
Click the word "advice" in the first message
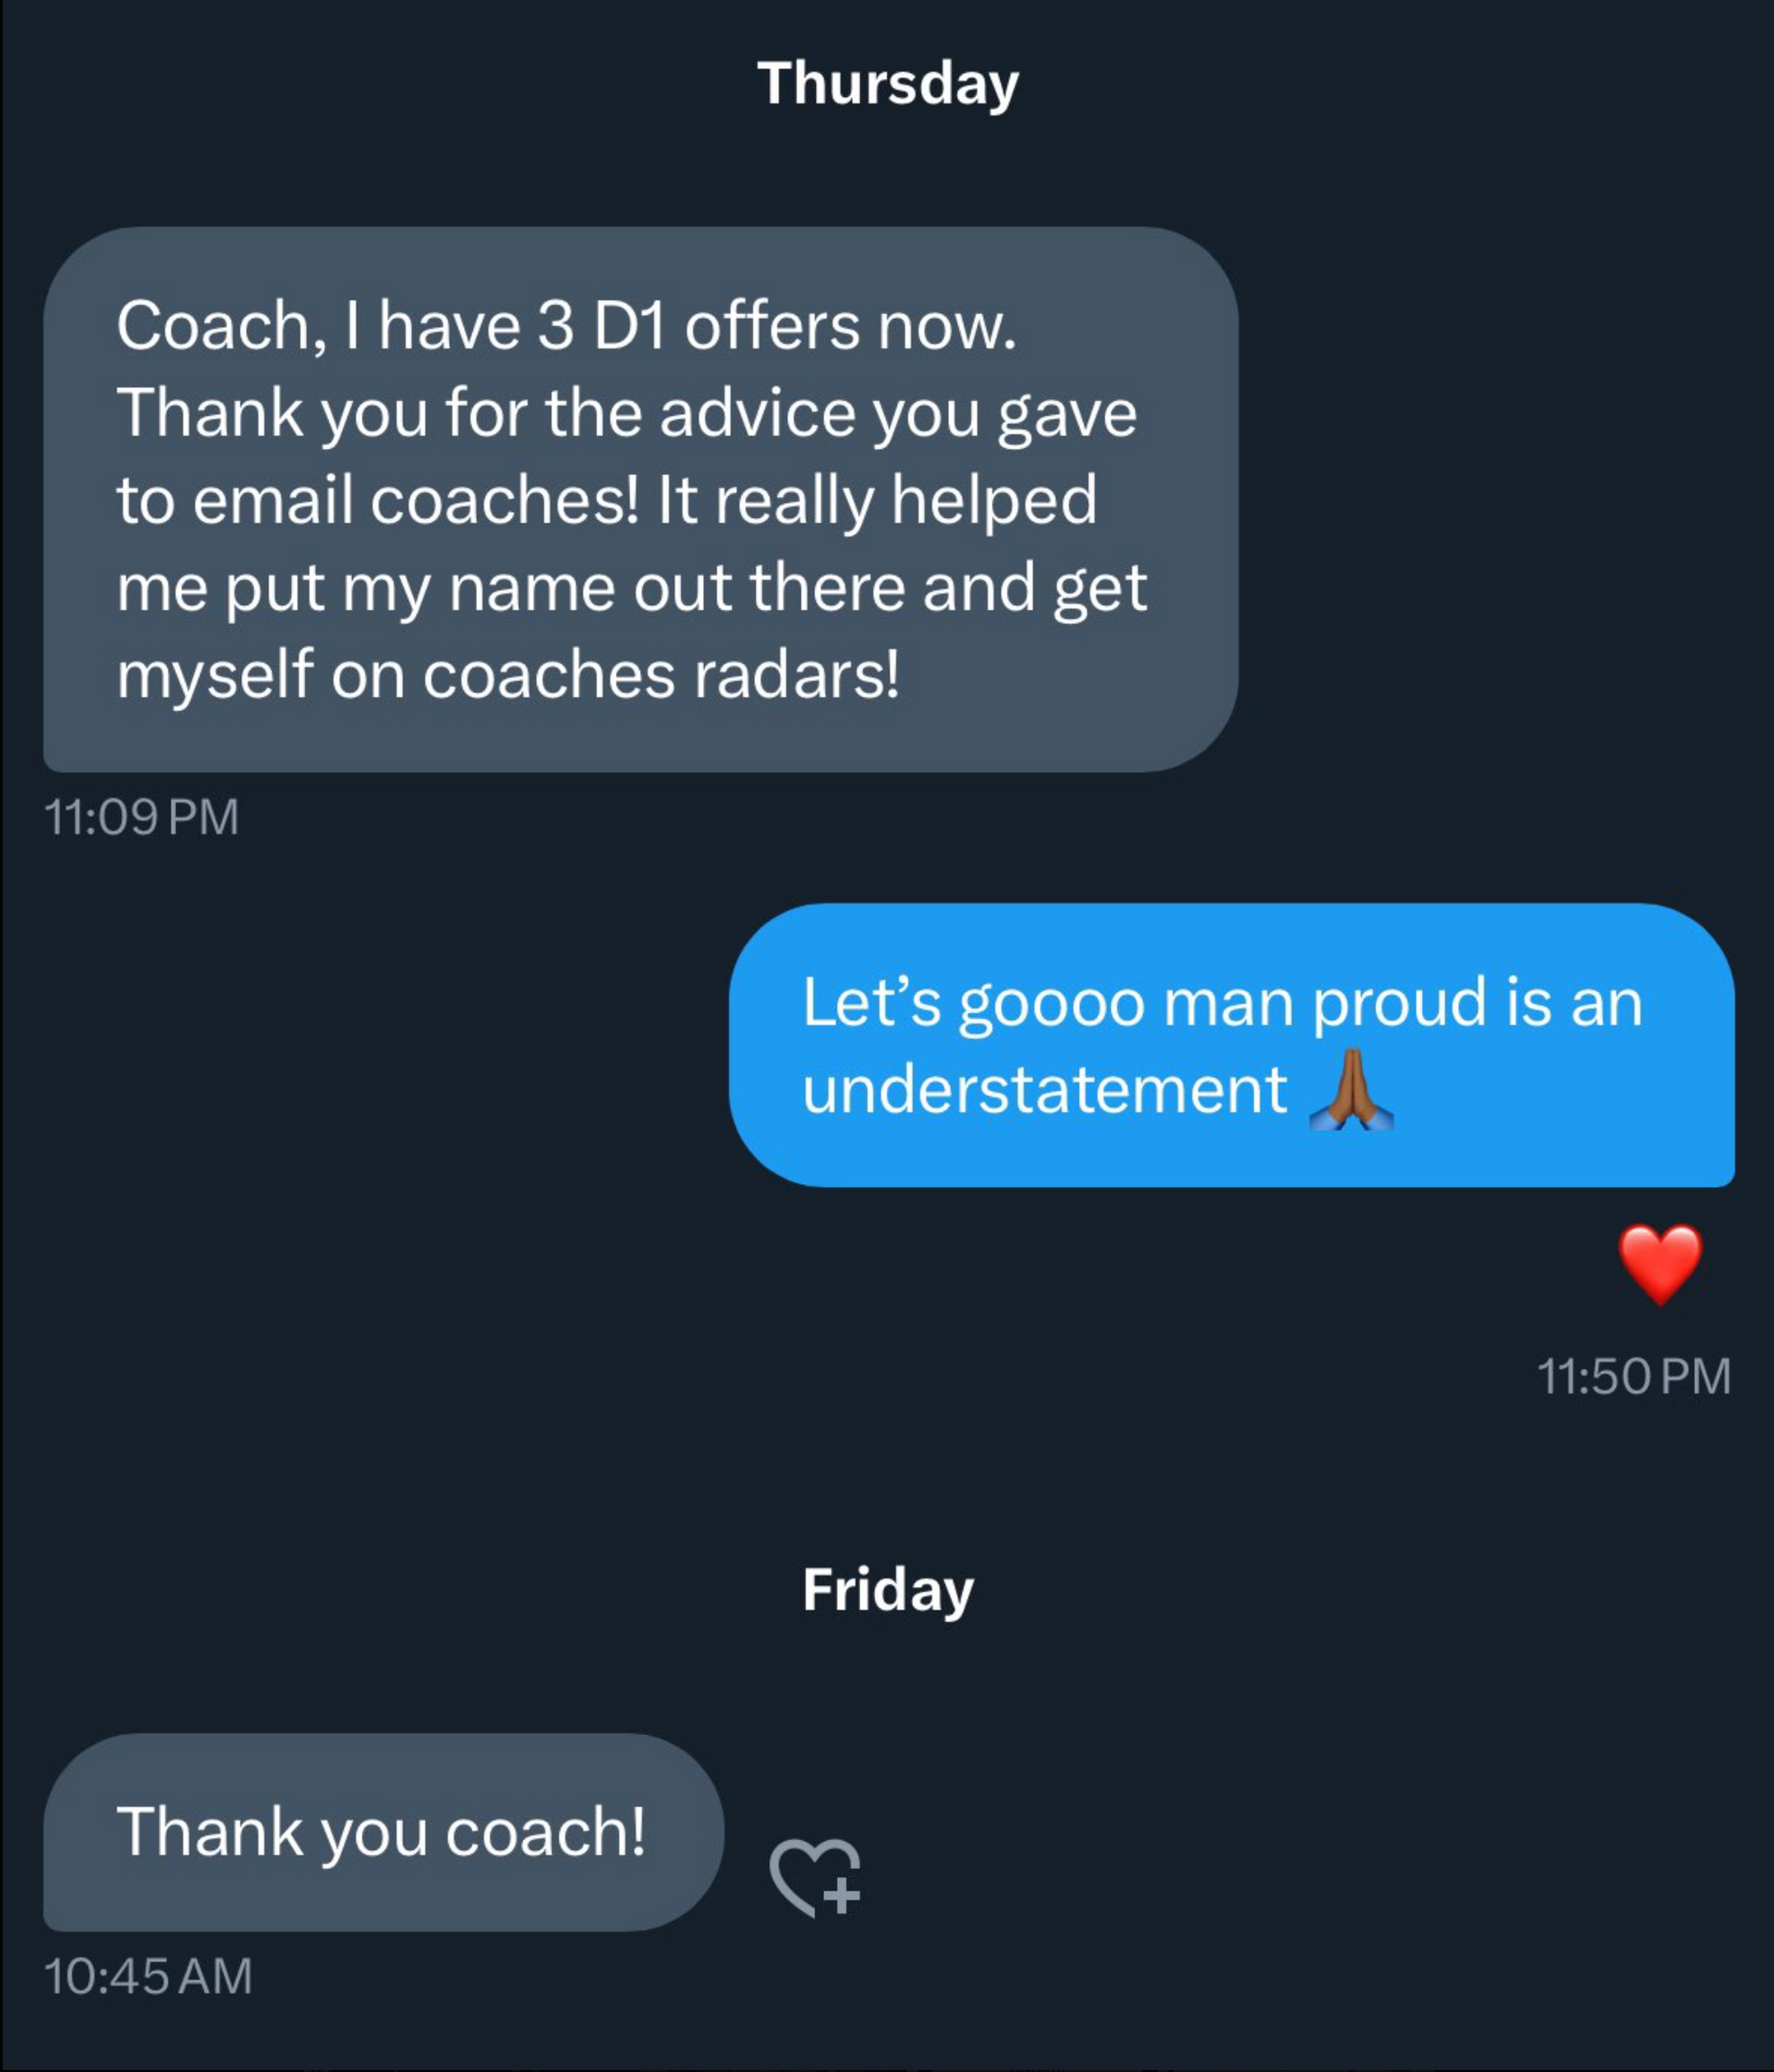(x=758, y=413)
